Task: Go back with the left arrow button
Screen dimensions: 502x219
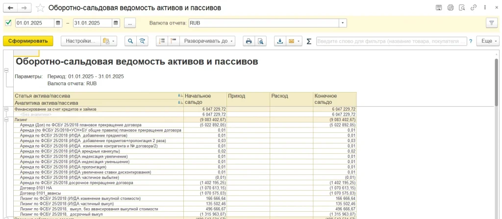Action: (x=10, y=8)
